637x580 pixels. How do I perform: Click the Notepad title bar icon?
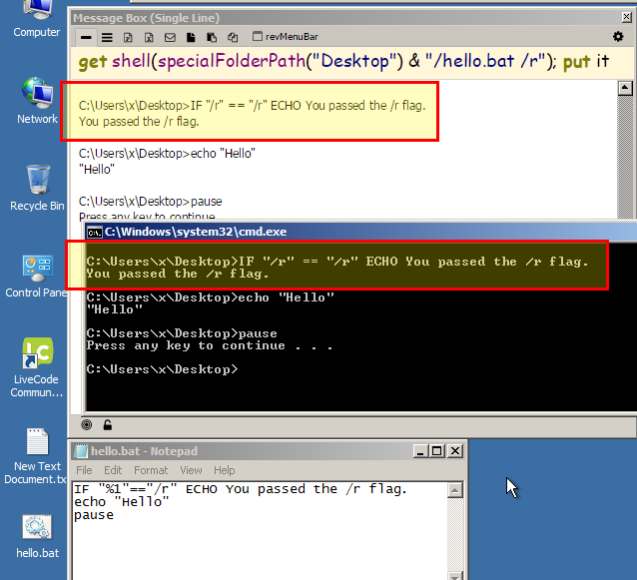tap(81, 451)
